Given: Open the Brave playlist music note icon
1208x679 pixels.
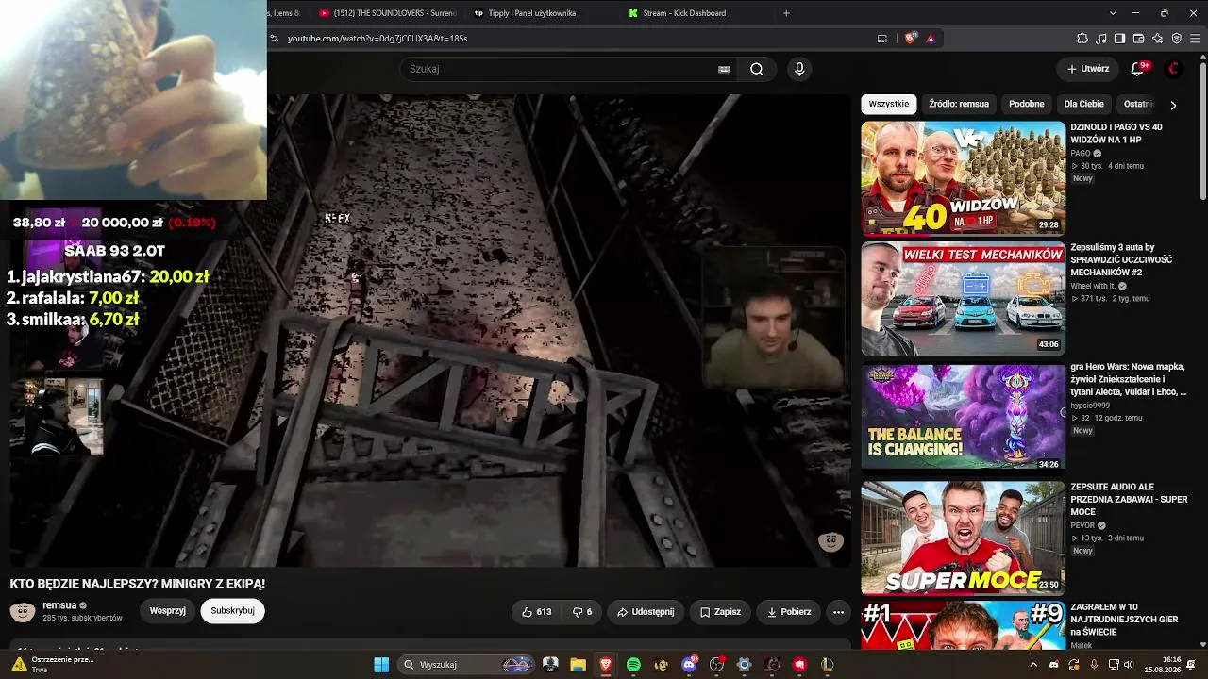Looking at the screenshot, I should pos(1101,39).
